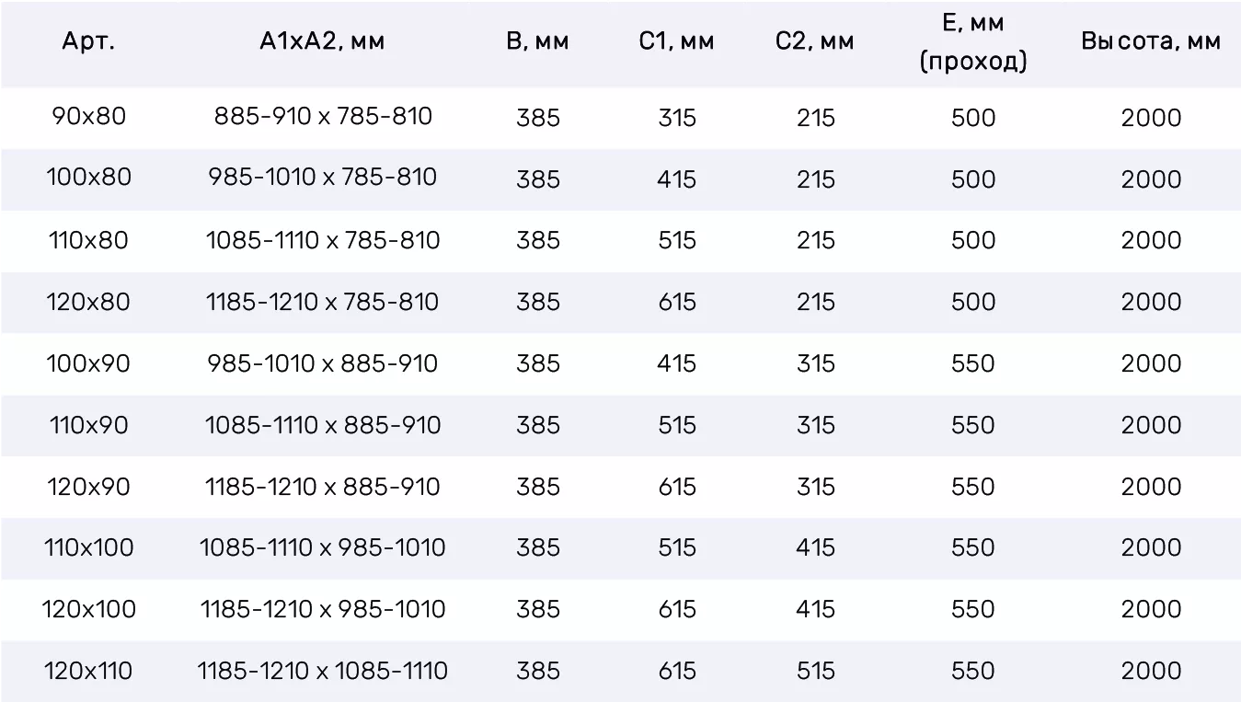
Task: Click the 'Арт.' column header
Action: [88, 42]
